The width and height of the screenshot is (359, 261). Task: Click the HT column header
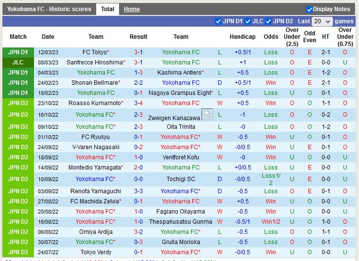coord(325,37)
